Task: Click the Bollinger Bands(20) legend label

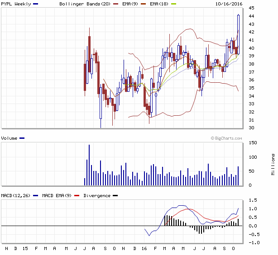Action: click(x=85, y=4)
